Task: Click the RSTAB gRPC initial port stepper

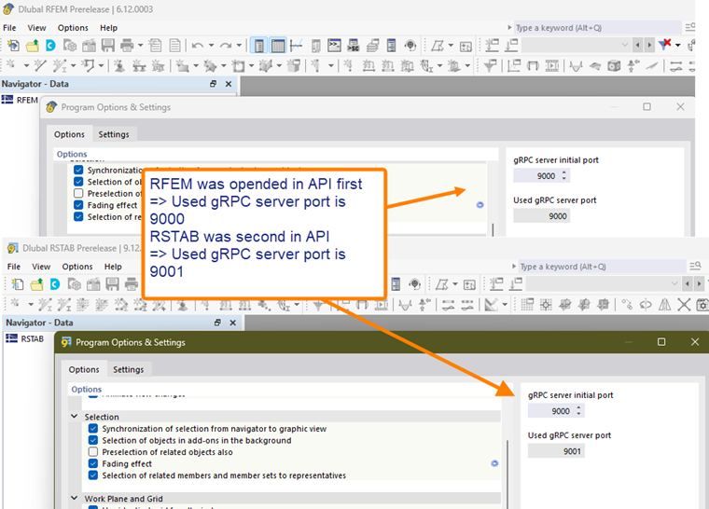Action: 579,410
